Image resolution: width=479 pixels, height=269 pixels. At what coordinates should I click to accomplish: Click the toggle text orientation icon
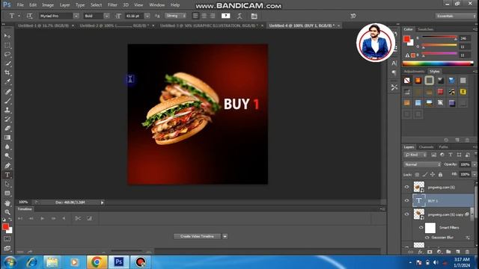(x=29, y=16)
